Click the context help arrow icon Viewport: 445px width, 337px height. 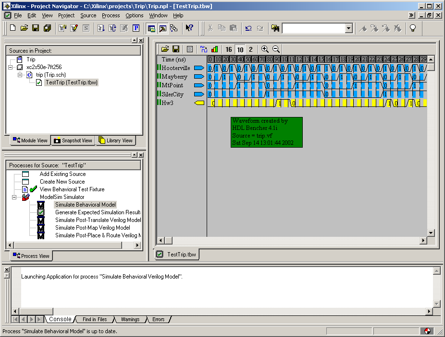(x=189, y=28)
